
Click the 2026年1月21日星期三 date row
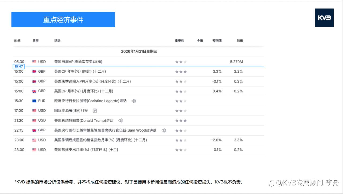[139, 51]
